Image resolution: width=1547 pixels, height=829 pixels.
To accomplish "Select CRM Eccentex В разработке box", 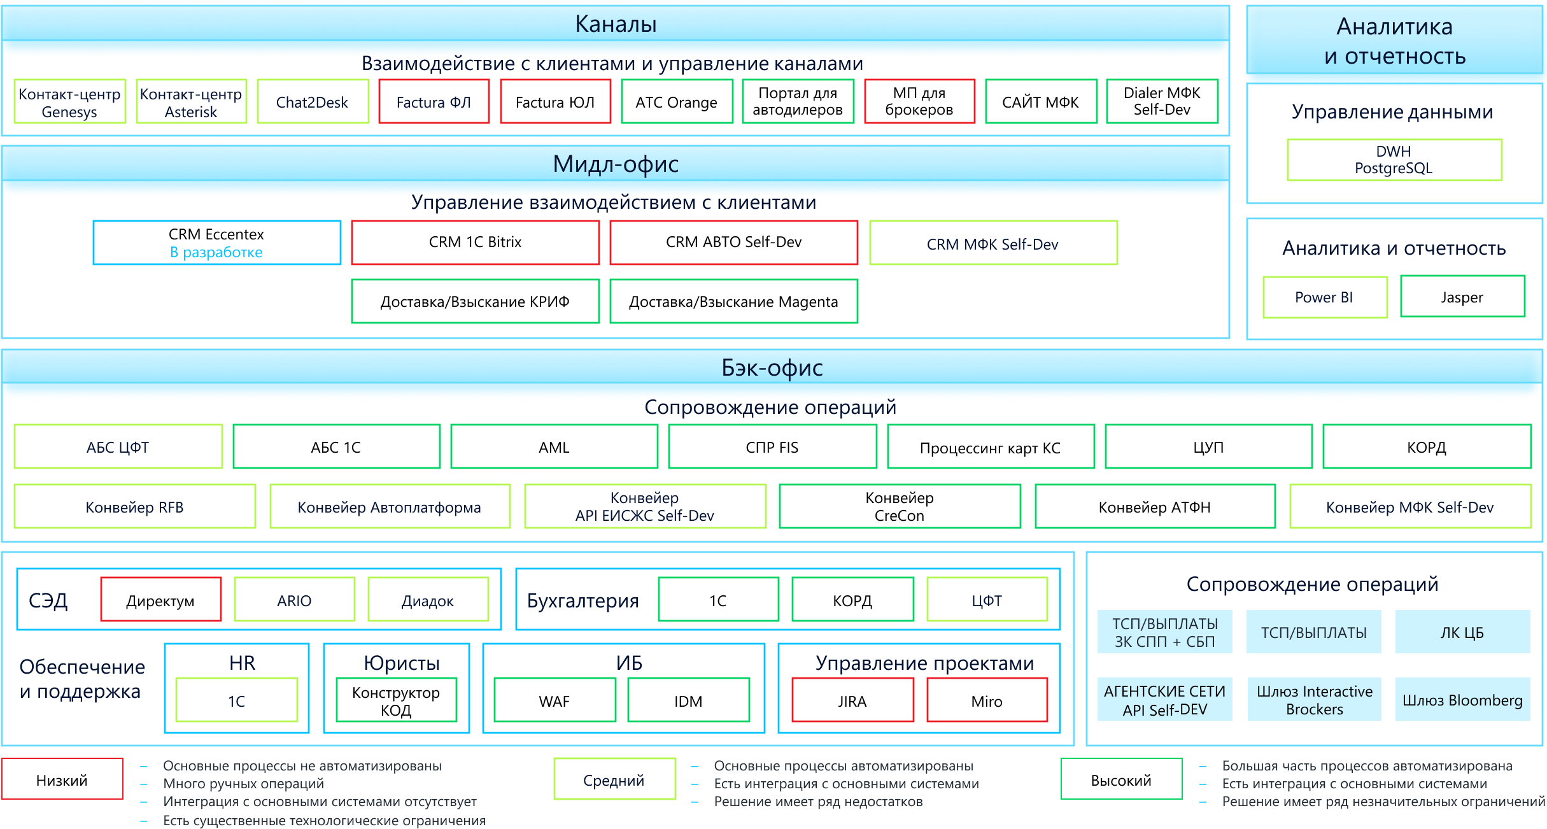I will [217, 243].
